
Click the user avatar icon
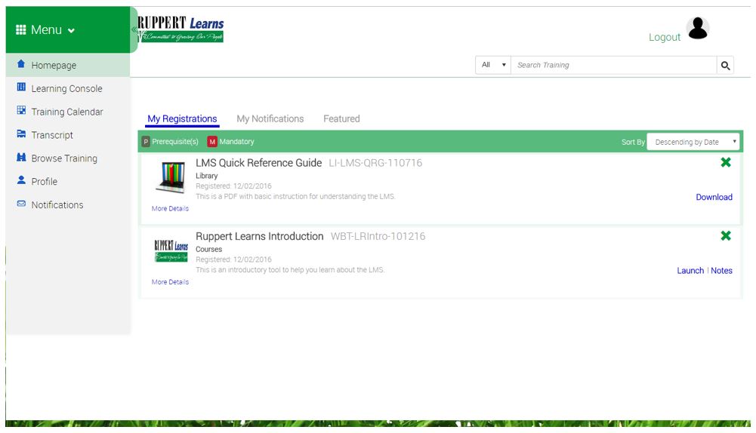(698, 28)
